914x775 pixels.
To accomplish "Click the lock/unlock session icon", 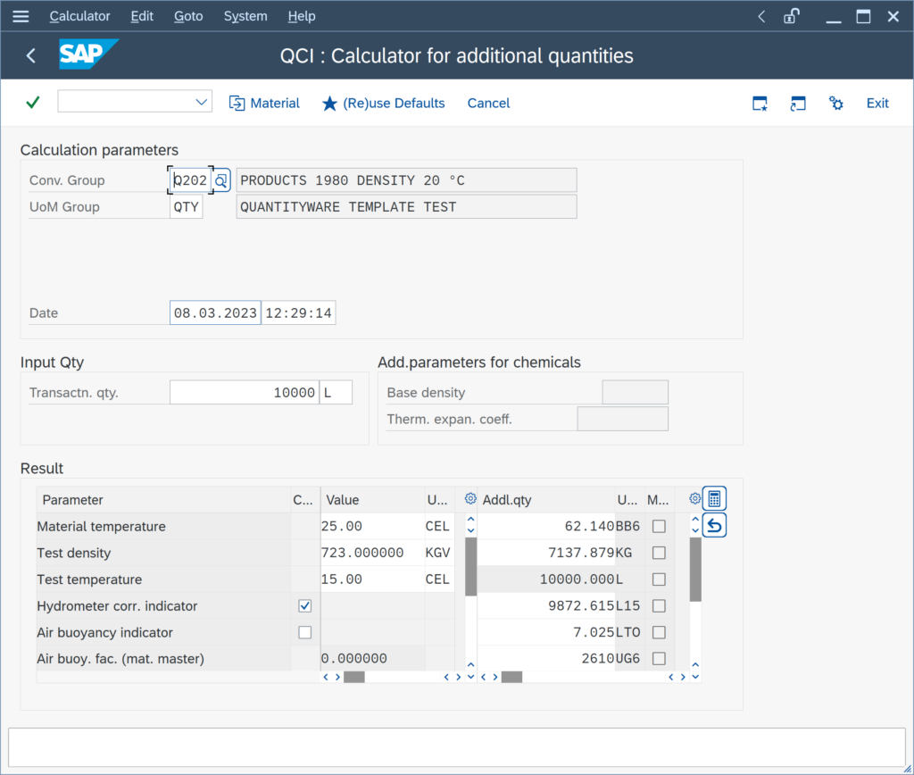I will [791, 16].
